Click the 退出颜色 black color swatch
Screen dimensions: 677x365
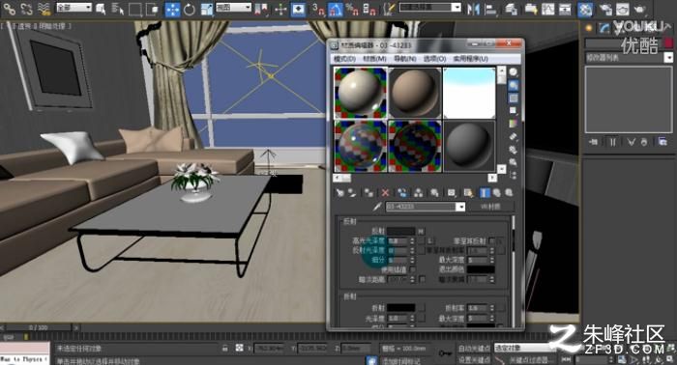481,269
